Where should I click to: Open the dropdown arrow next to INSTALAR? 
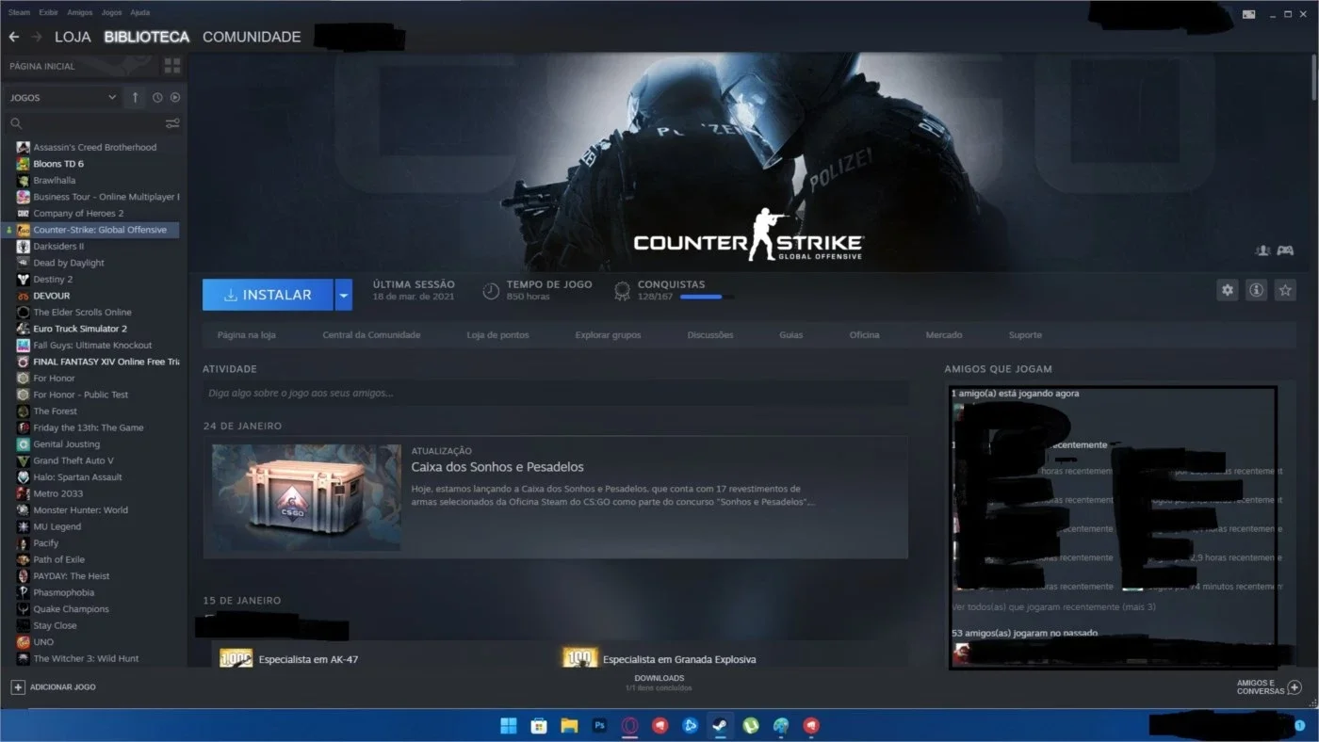coord(344,295)
